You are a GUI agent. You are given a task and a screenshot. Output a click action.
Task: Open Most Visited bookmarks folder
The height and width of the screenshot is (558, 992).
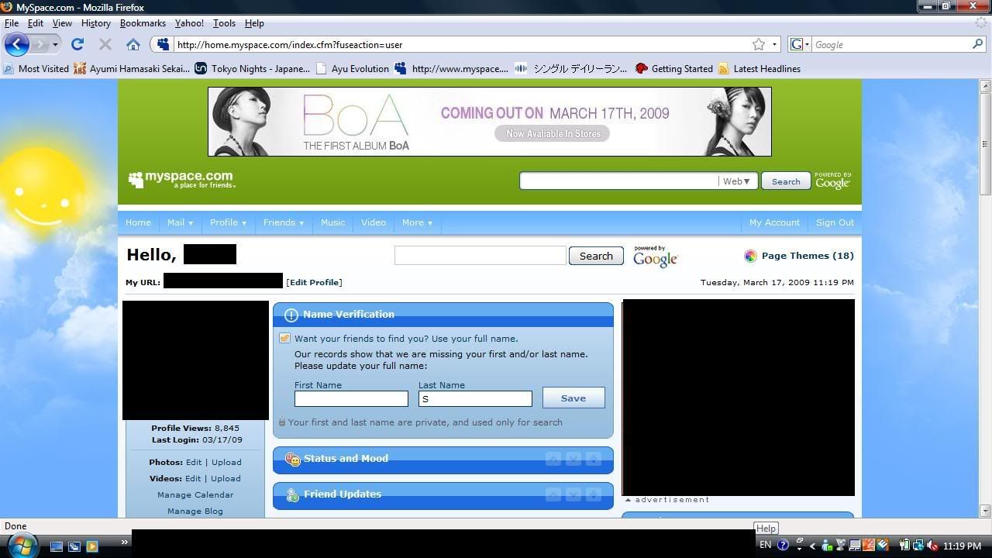[x=36, y=68]
